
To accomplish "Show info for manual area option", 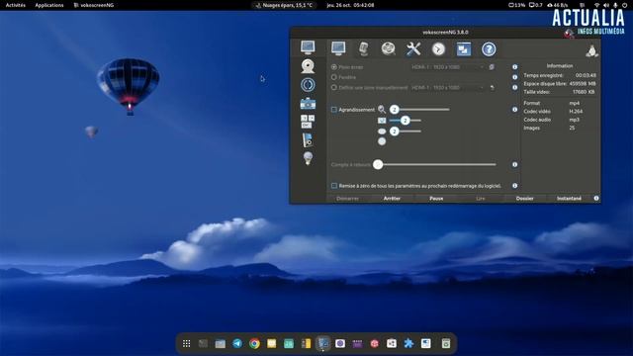I will tap(514, 87).
